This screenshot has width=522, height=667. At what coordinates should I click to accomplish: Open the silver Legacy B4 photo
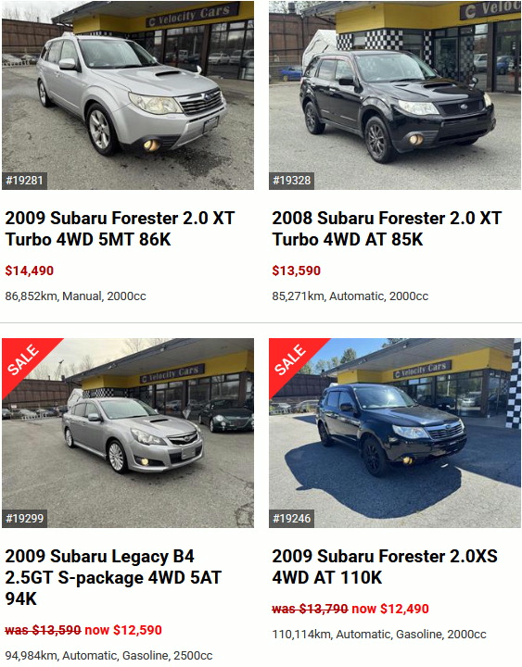click(128, 433)
